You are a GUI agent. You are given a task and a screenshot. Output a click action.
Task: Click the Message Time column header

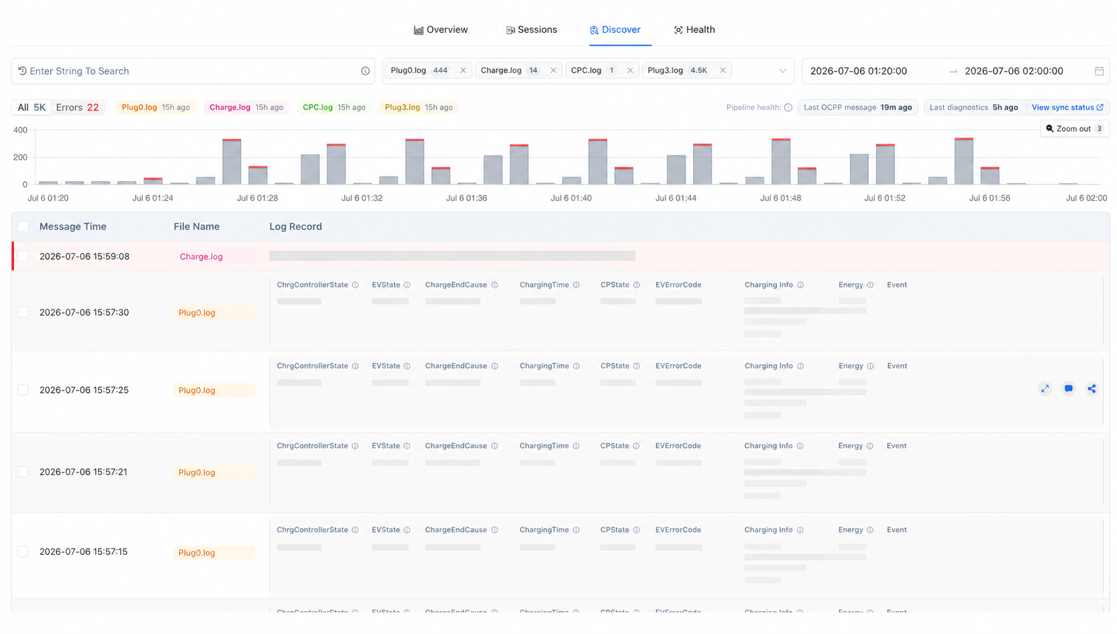pos(73,227)
